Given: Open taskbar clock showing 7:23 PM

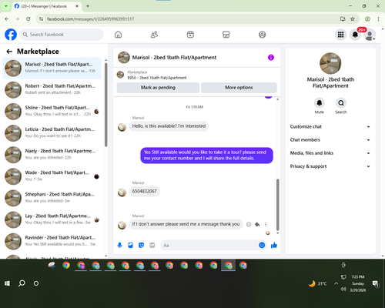Looking at the screenshot, I should point(358,283).
